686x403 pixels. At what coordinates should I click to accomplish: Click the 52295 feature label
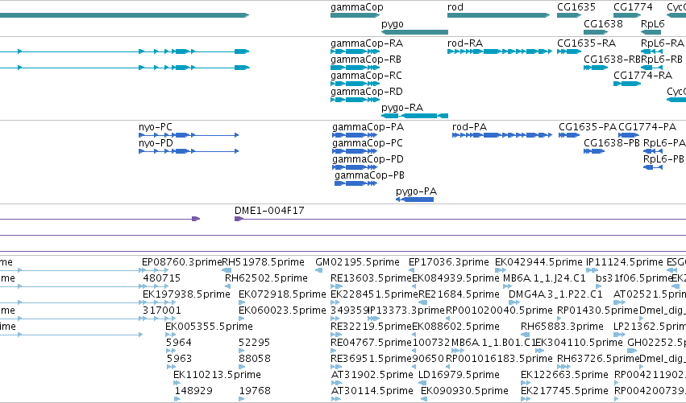pos(254,343)
